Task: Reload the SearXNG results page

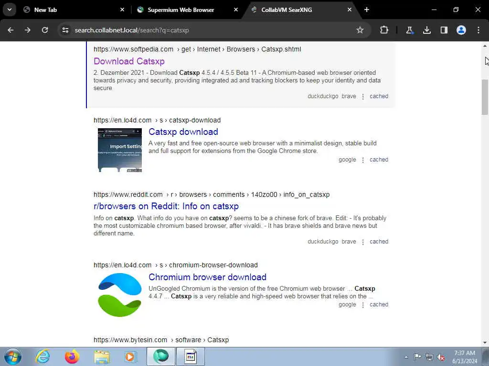Action: point(45,30)
